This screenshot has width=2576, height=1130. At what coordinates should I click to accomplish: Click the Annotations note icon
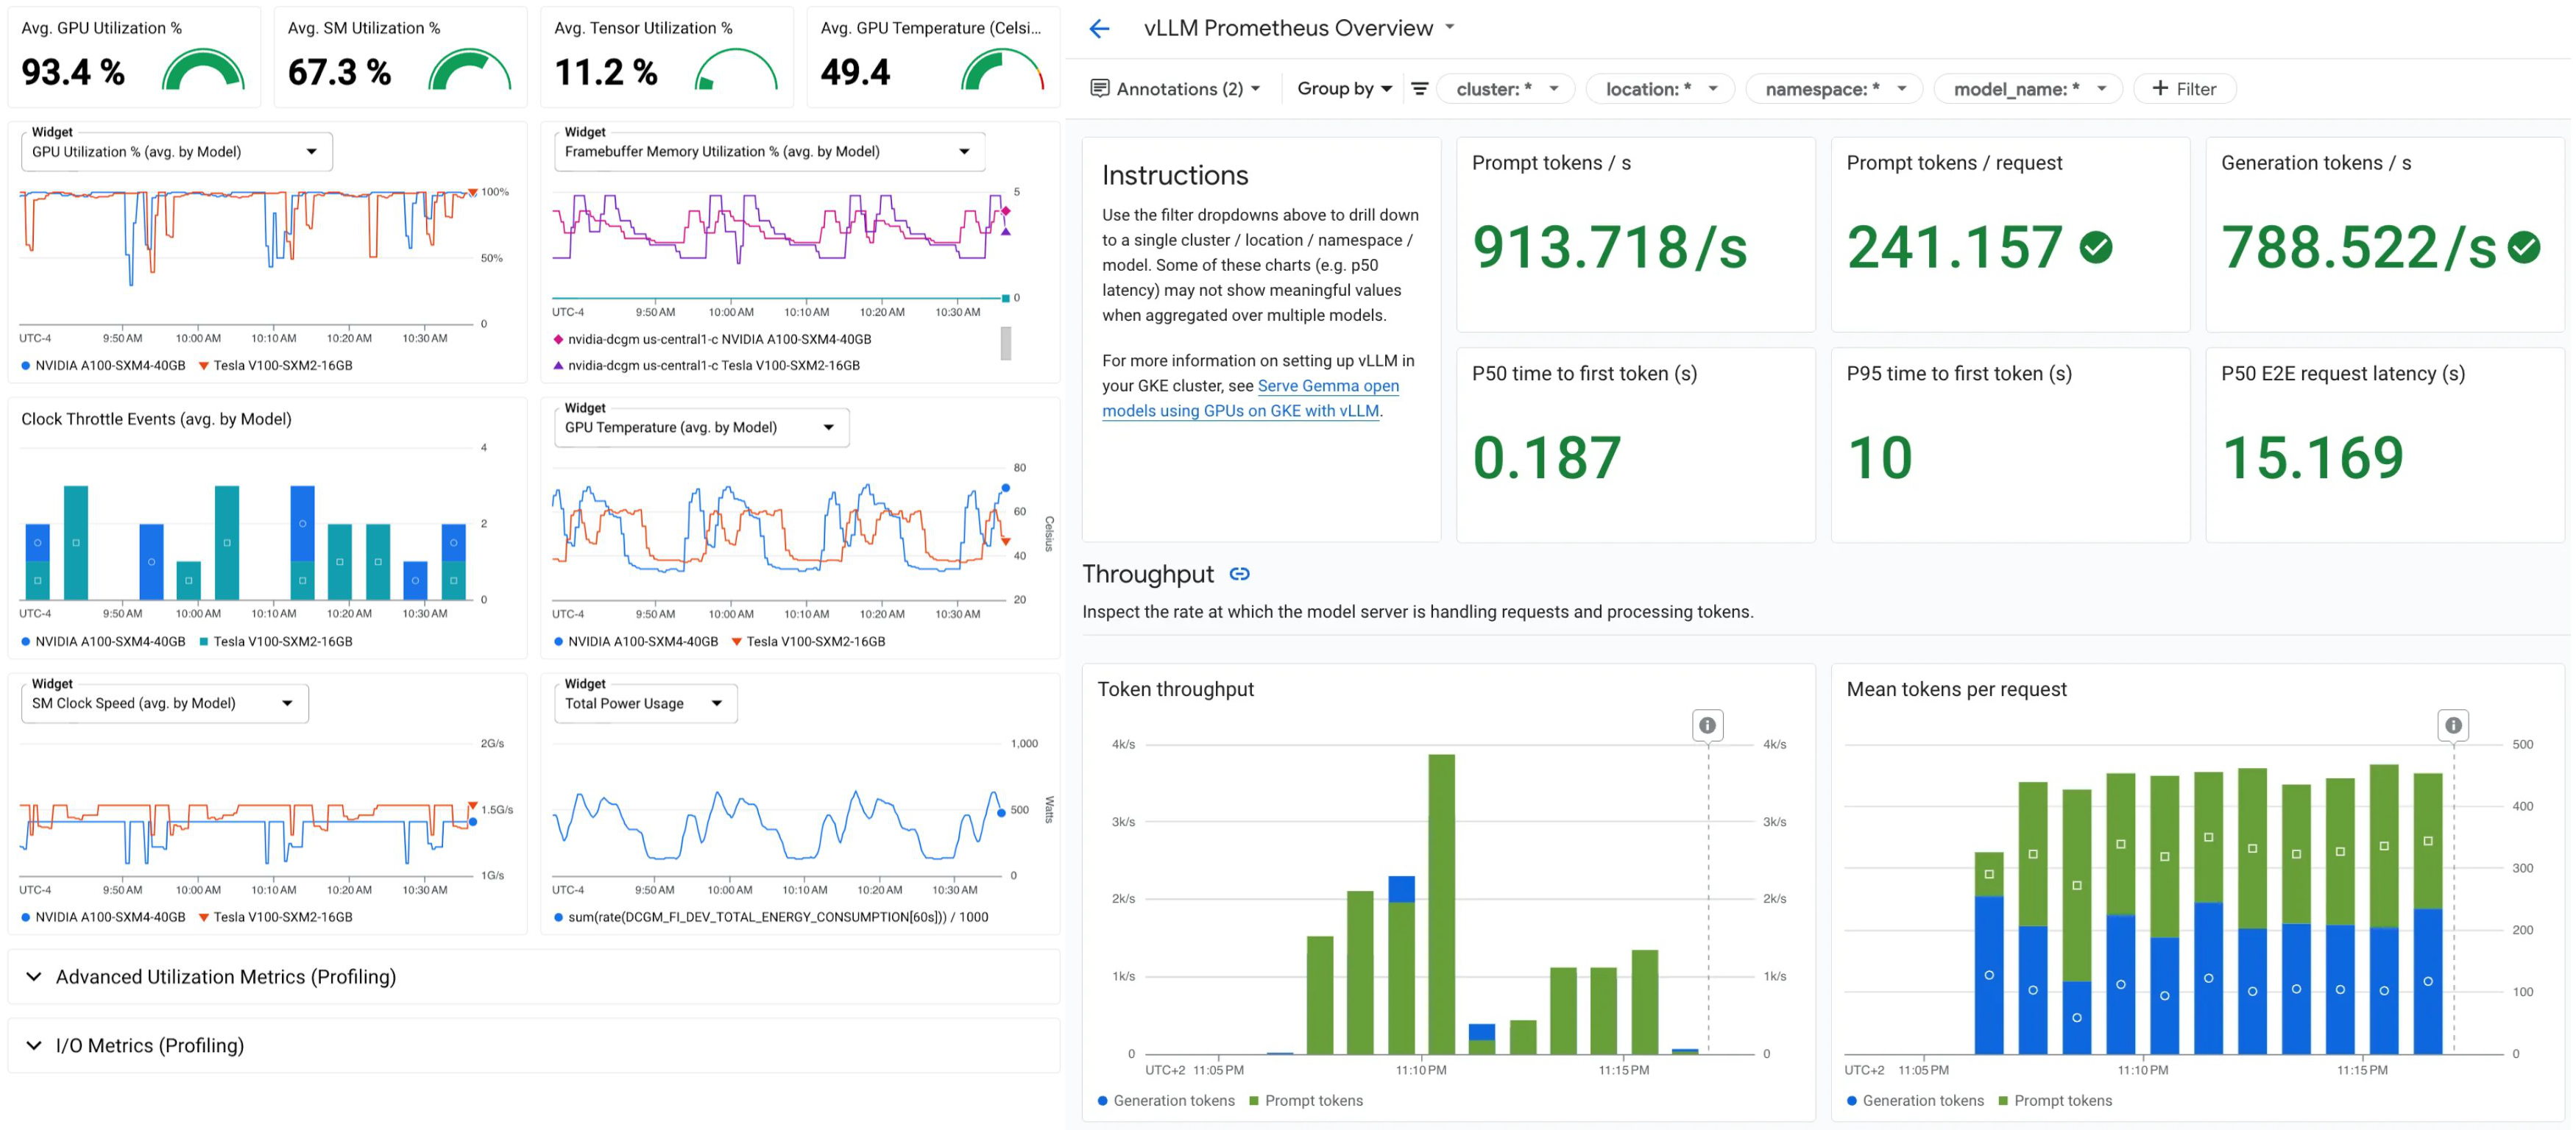pos(1099,88)
